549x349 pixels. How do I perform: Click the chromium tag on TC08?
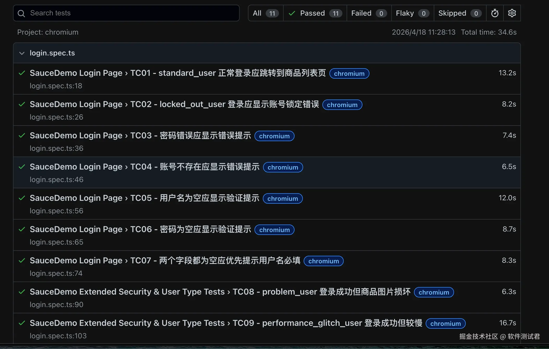(433, 292)
